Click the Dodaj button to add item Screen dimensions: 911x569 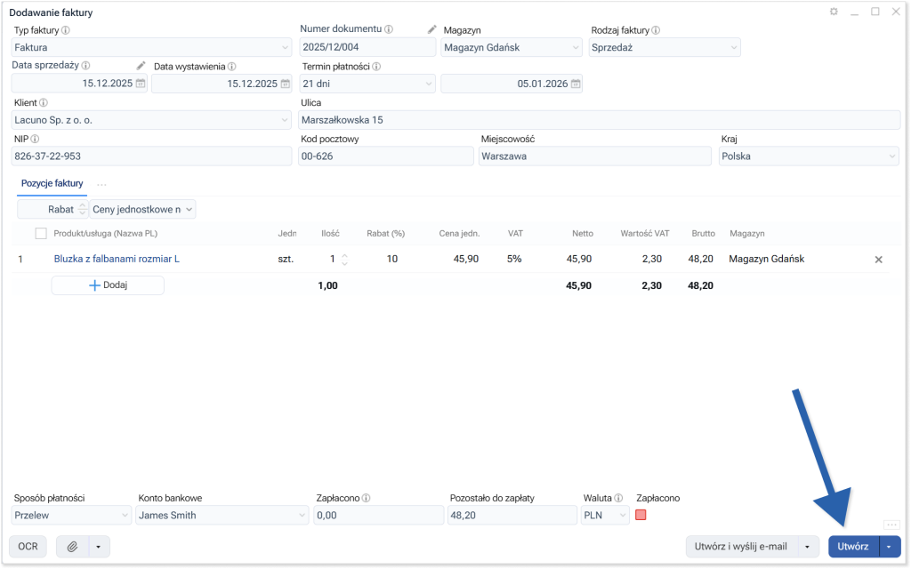(x=108, y=285)
